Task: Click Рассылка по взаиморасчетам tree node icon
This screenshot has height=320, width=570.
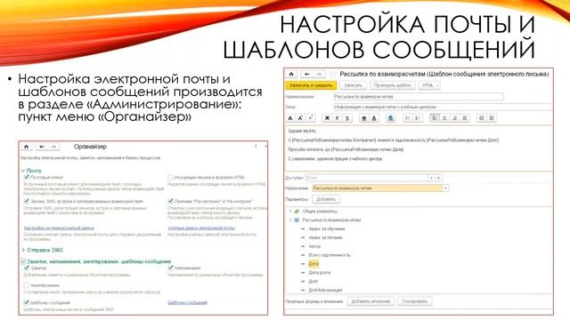Action: [297, 220]
